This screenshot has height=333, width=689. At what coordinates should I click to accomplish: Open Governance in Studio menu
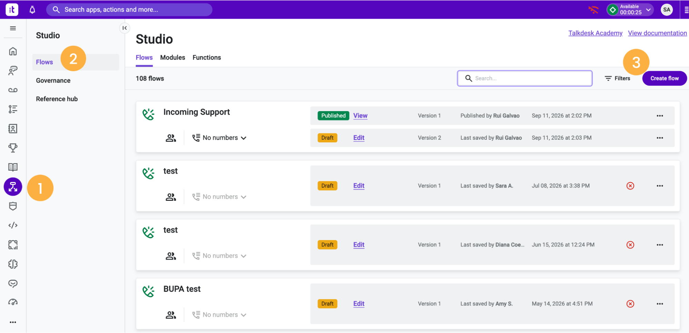53,80
